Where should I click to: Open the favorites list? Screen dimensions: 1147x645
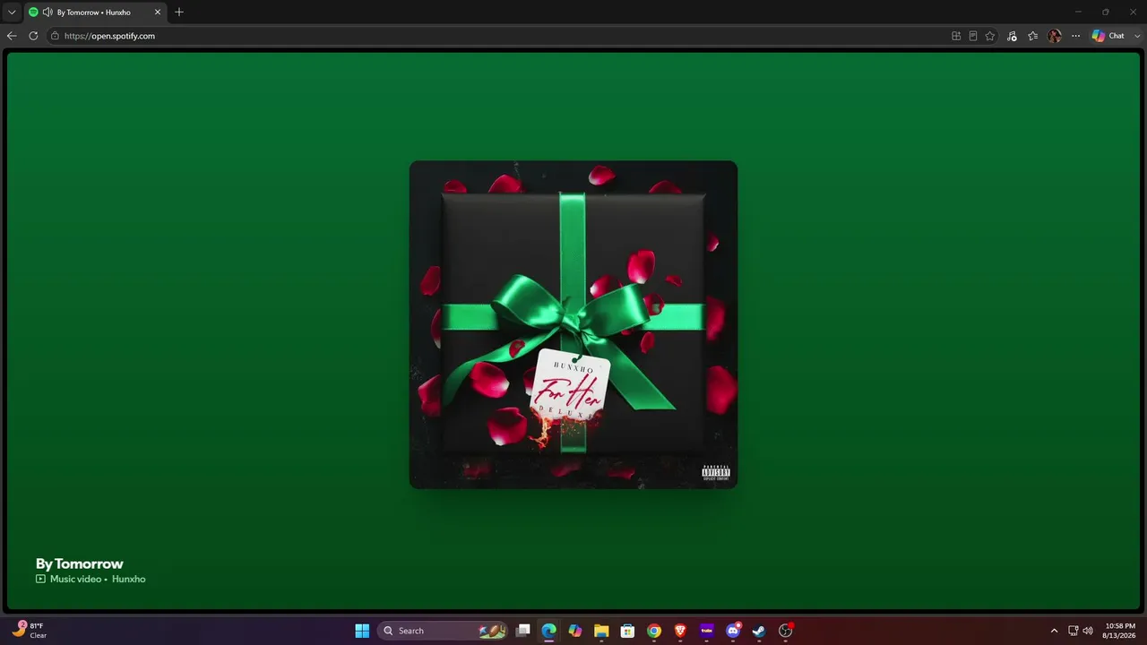1033,36
